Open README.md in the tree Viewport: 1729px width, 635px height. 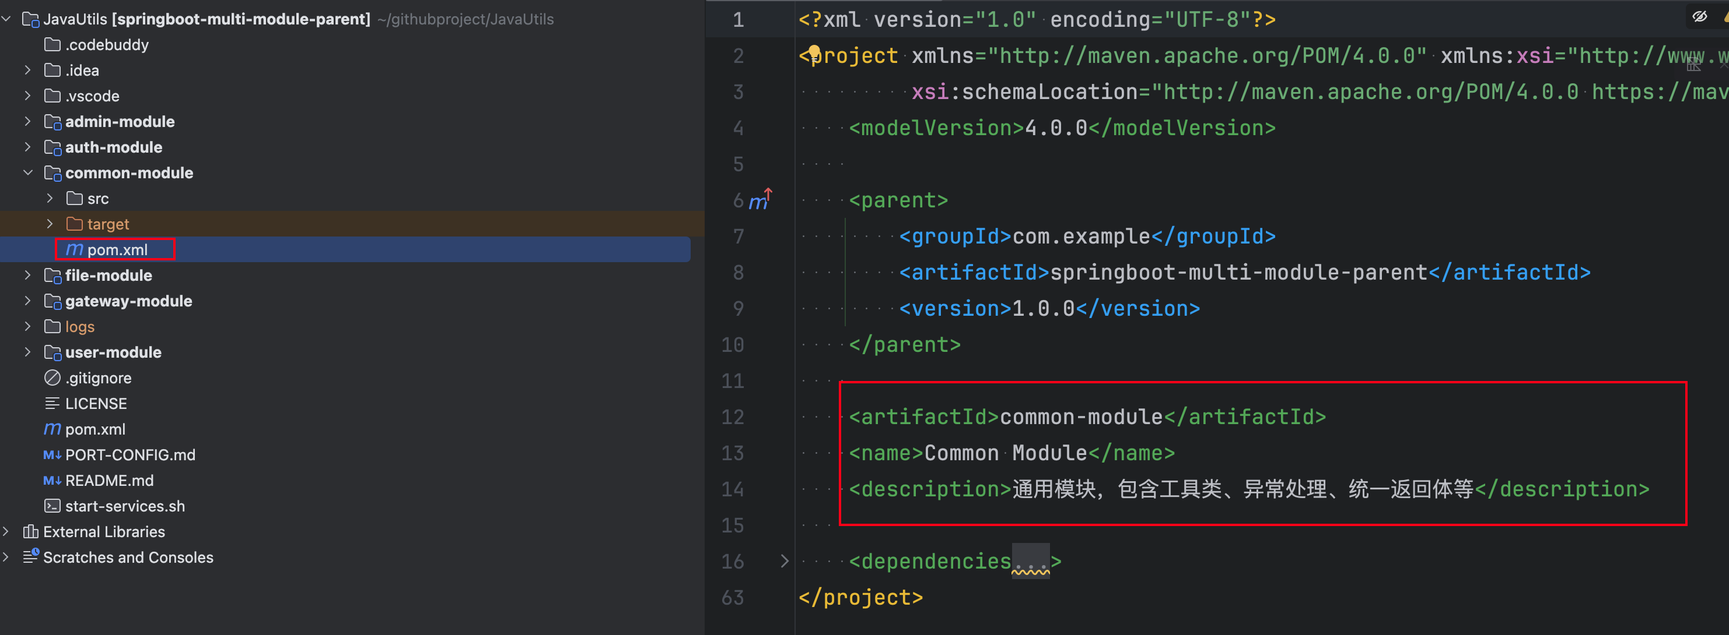pos(110,480)
